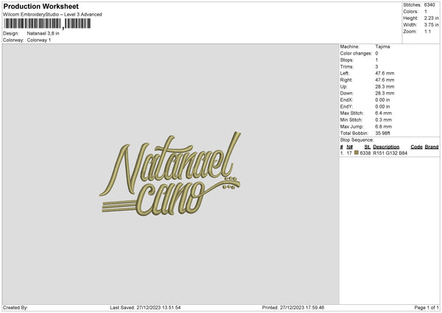Click the EndX value '0.00 in'
This screenshot has width=442, height=313.
[x=382, y=100]
